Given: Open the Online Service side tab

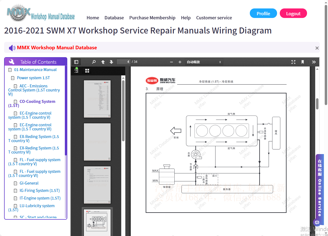Looking at the screenshot, I should tap(320, 188).
